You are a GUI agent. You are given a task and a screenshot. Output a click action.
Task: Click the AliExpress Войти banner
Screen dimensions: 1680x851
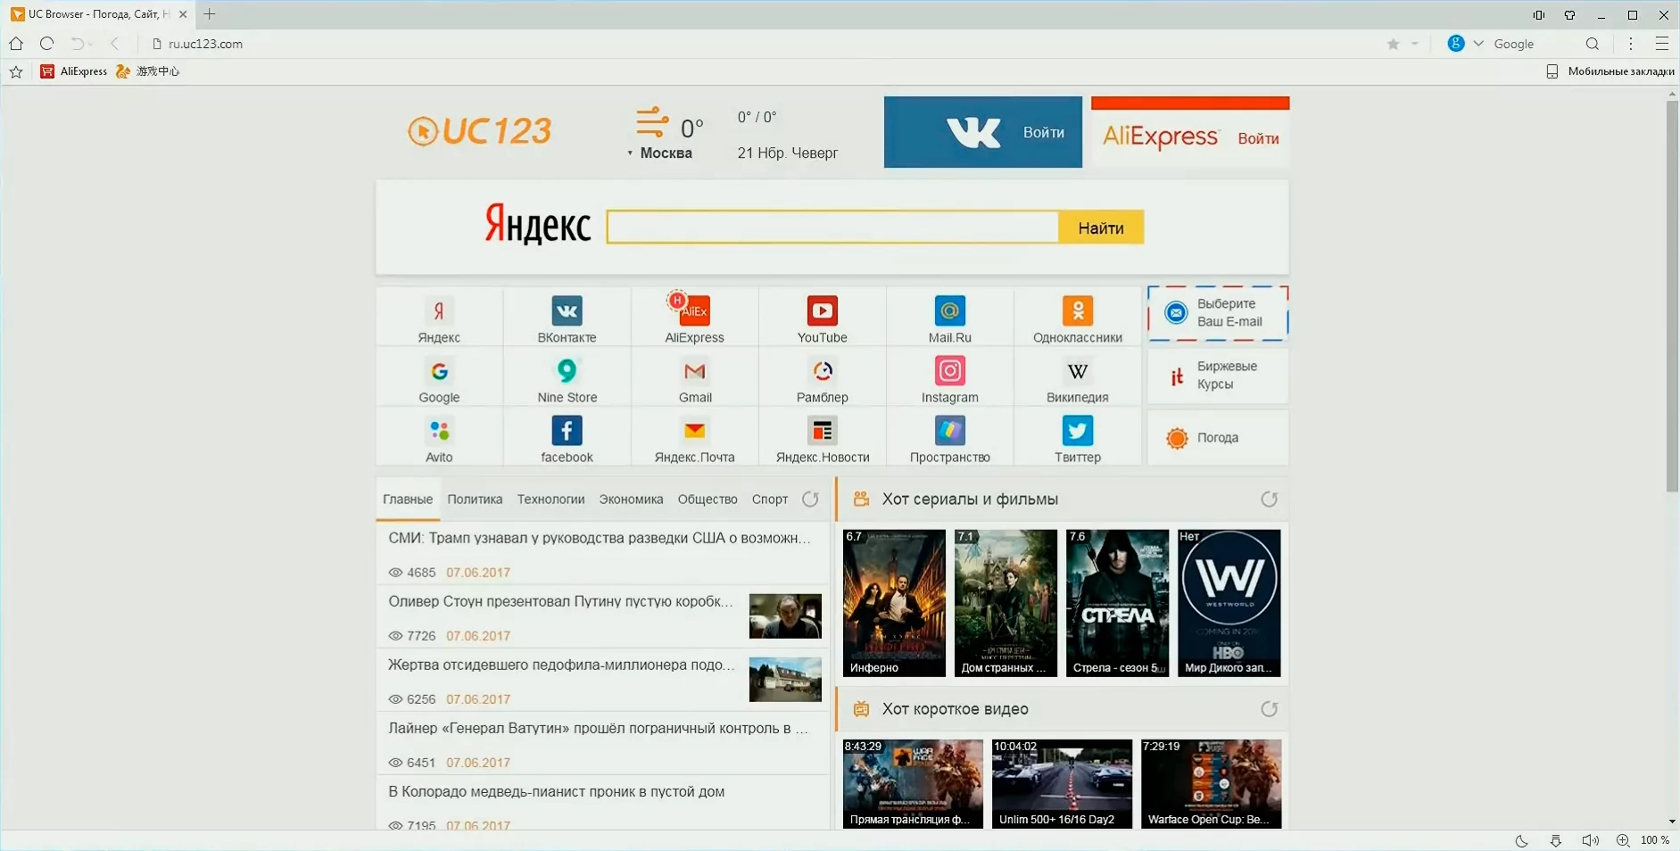[x=1190, y=132]
